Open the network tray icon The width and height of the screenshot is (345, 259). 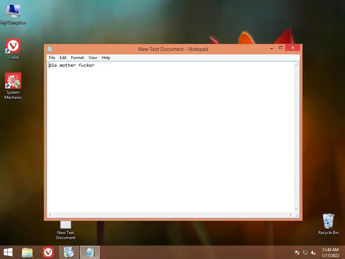pyautogui.click(x=305, y=253)
